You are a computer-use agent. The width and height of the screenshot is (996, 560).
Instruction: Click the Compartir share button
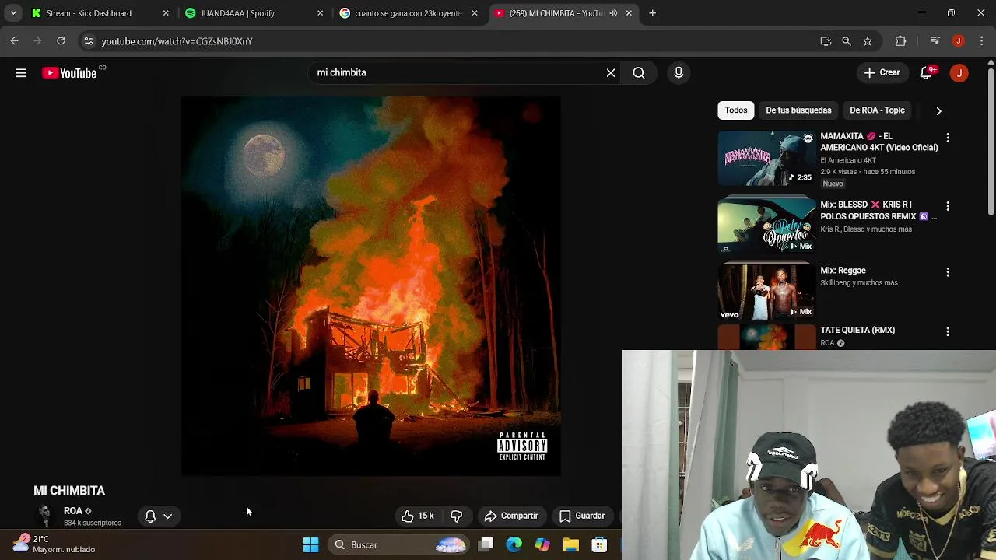pyautogui.click(x=511, y=516)
